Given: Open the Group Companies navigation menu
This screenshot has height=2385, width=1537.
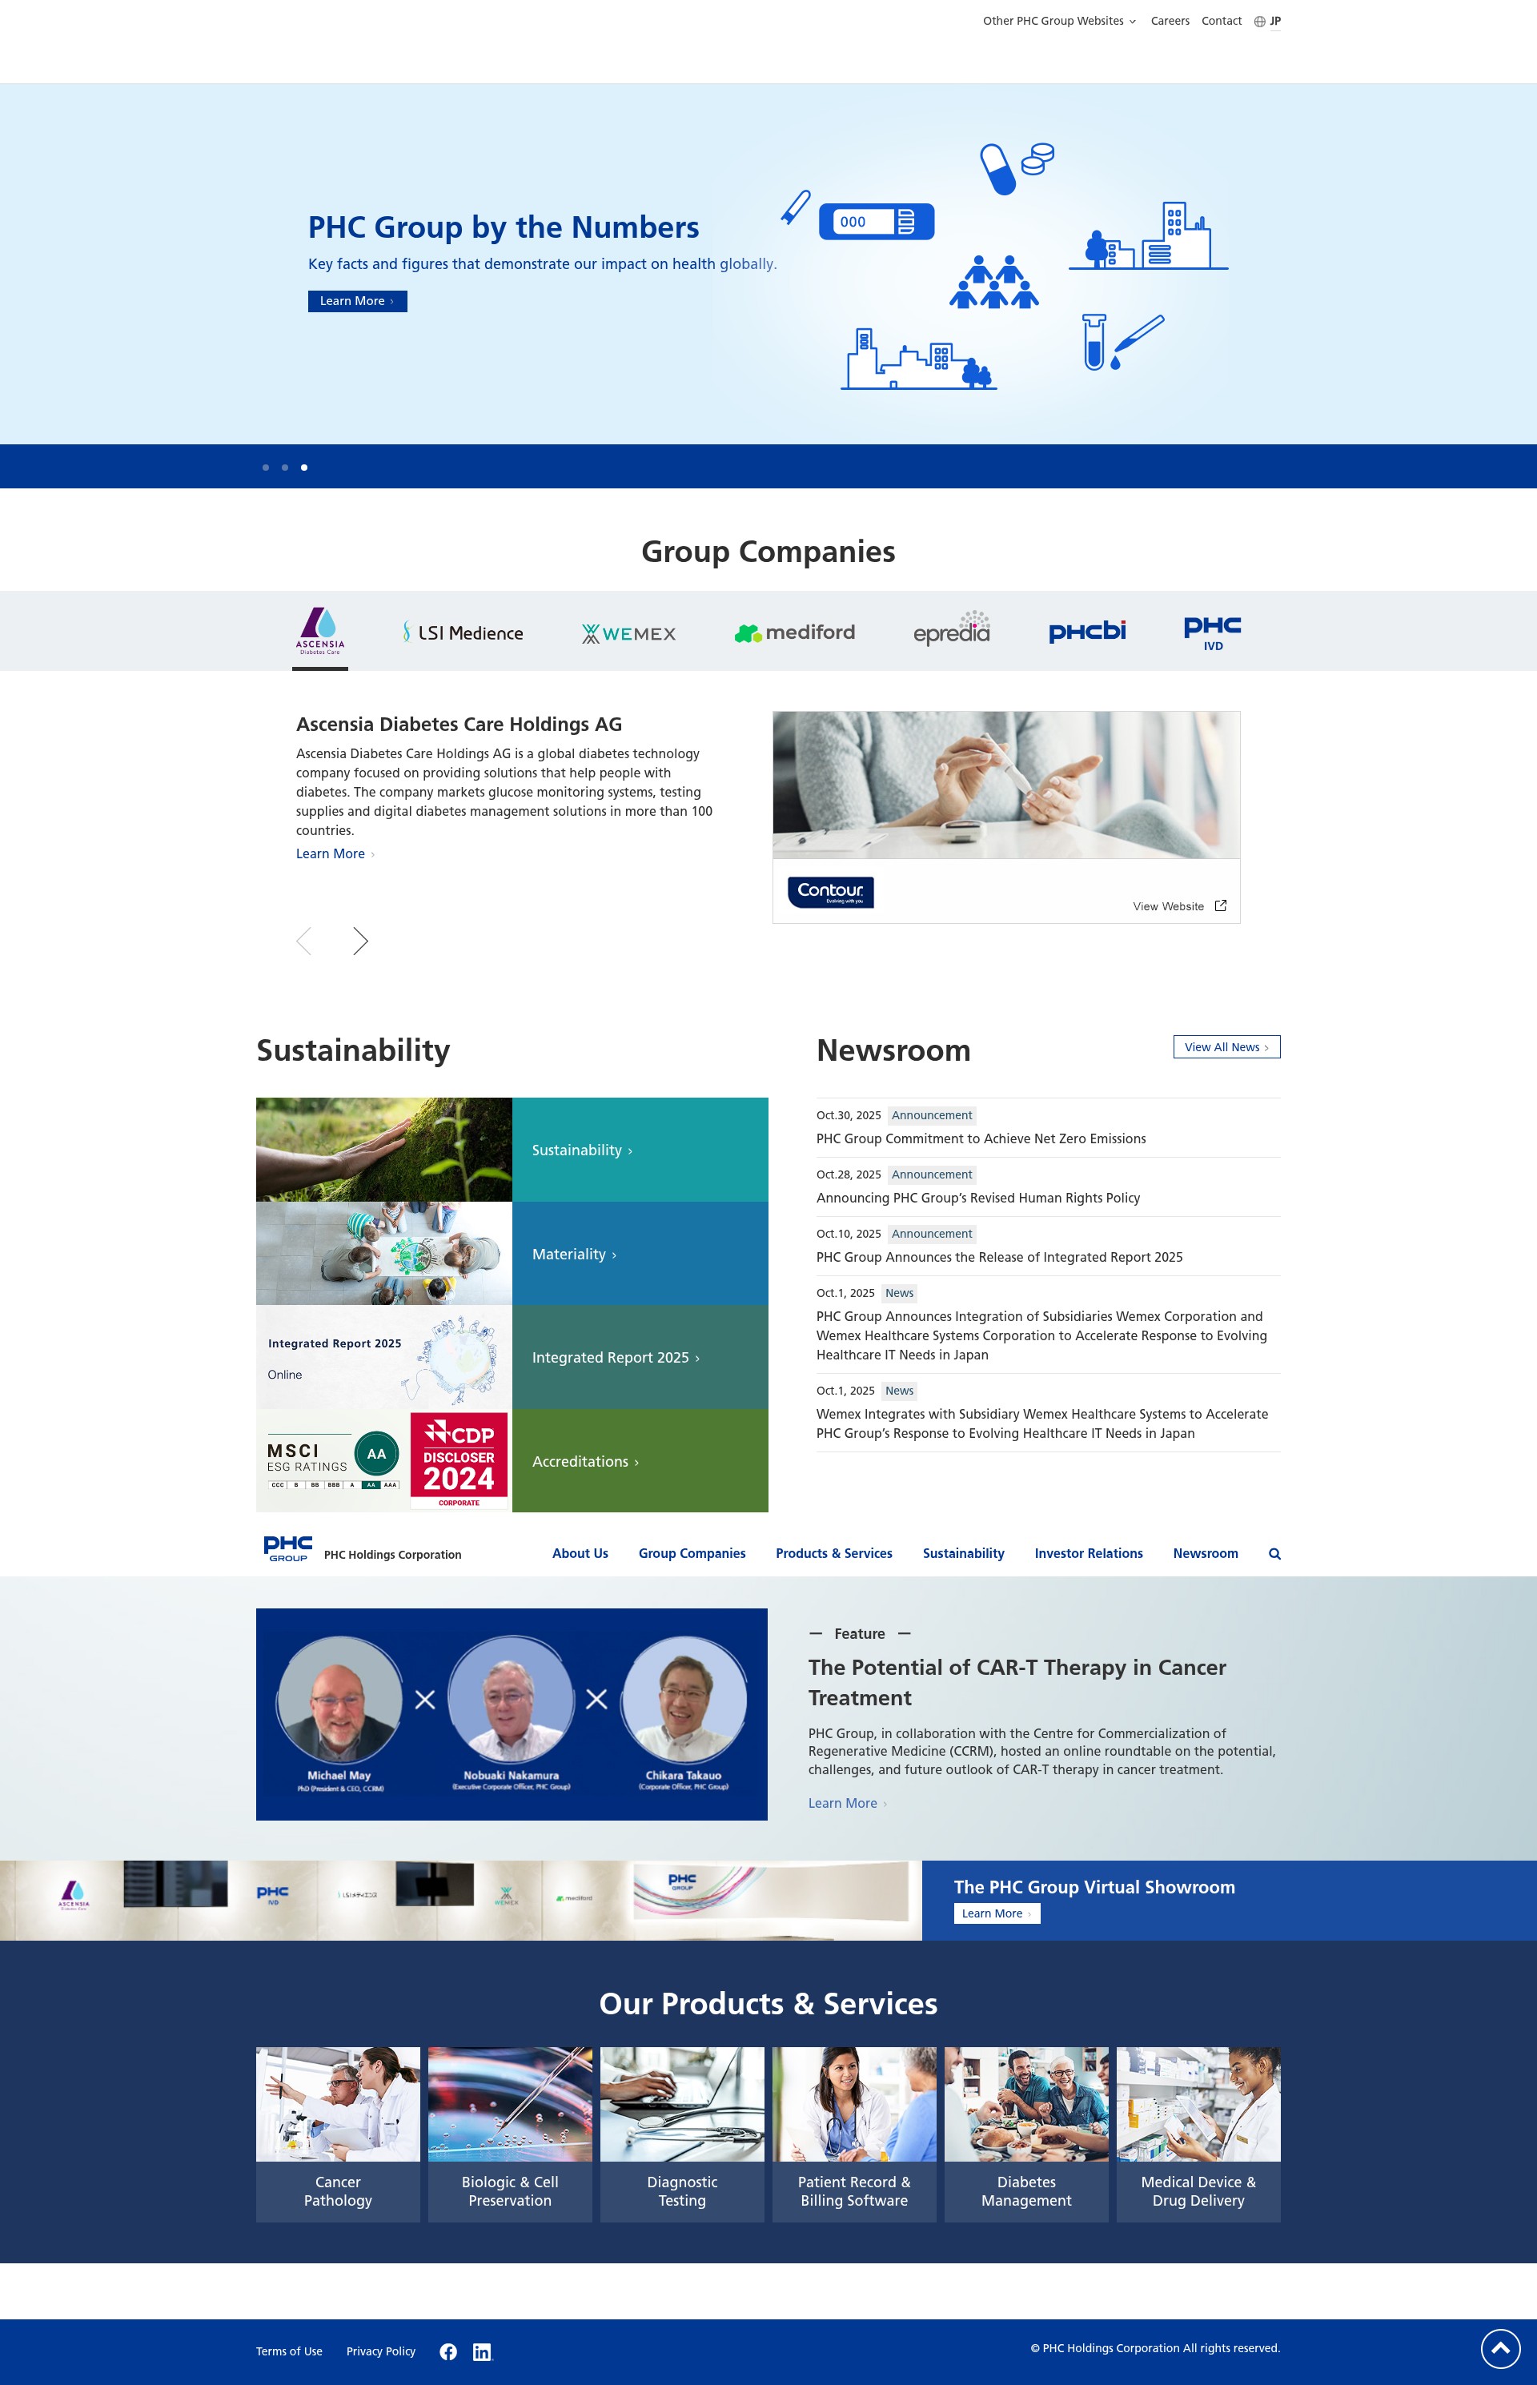Looking at the screenshot, I should [692, 1554].
